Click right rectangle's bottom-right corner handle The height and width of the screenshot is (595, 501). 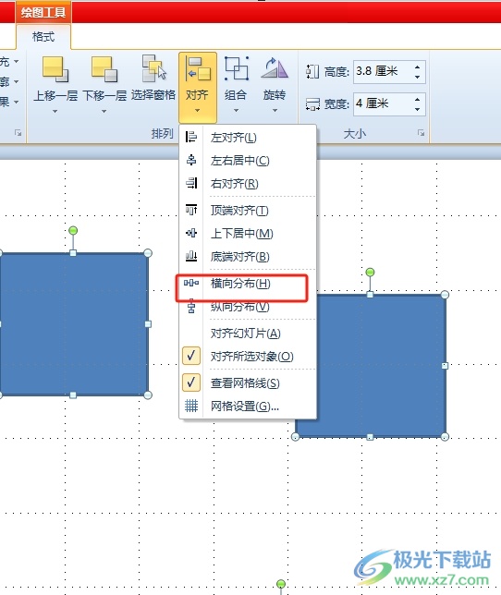tap(446, 437)
